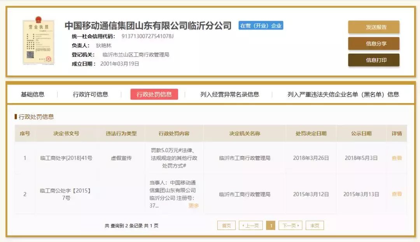Jump to 末页 in pagination

point(315,226)
